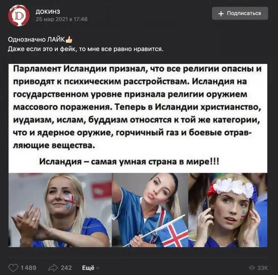Open the photo of the clapping fan

coord(60,210)
